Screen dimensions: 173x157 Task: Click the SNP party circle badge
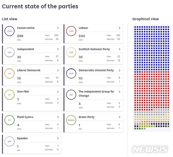point(71,52)
